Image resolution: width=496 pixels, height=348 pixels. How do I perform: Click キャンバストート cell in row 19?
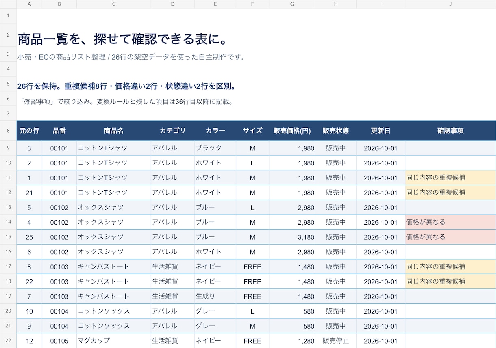click(114, 296)
